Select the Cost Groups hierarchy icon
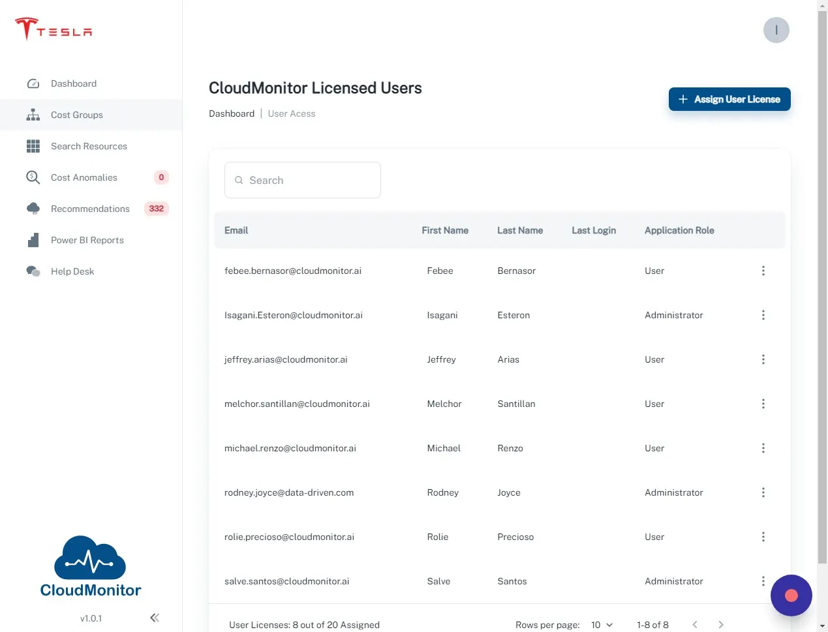Screen dimensions: 828x632 [33, 115]
